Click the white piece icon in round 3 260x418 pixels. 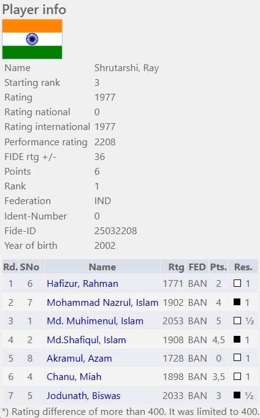[237, 321]
